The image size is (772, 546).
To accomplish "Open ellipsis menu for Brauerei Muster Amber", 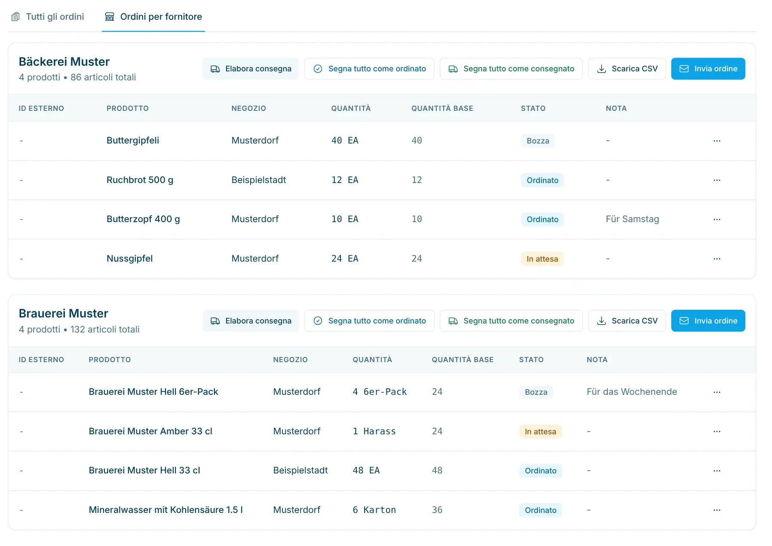I will click(x=717, y=431).
